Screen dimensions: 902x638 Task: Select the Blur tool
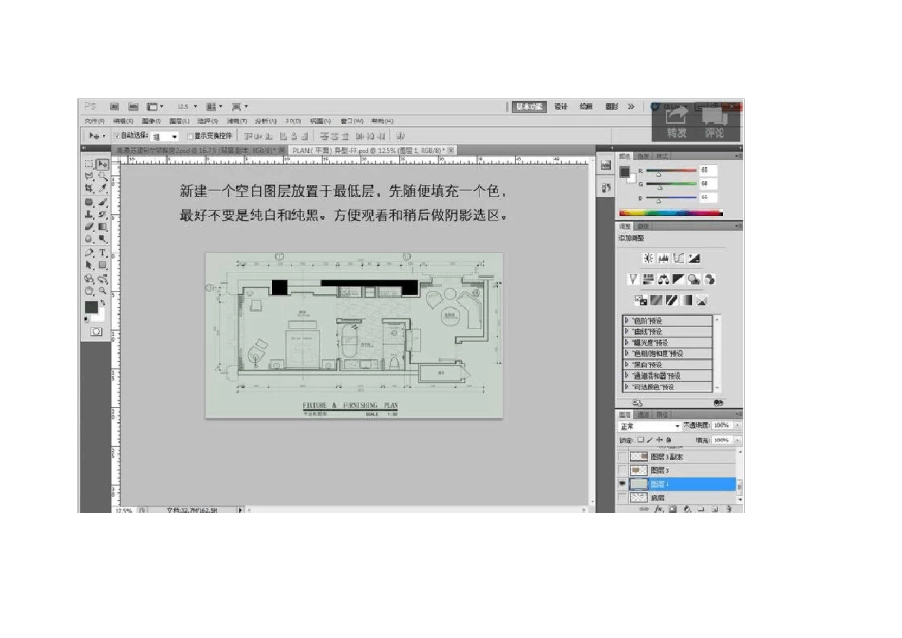[x=89, y=238]
